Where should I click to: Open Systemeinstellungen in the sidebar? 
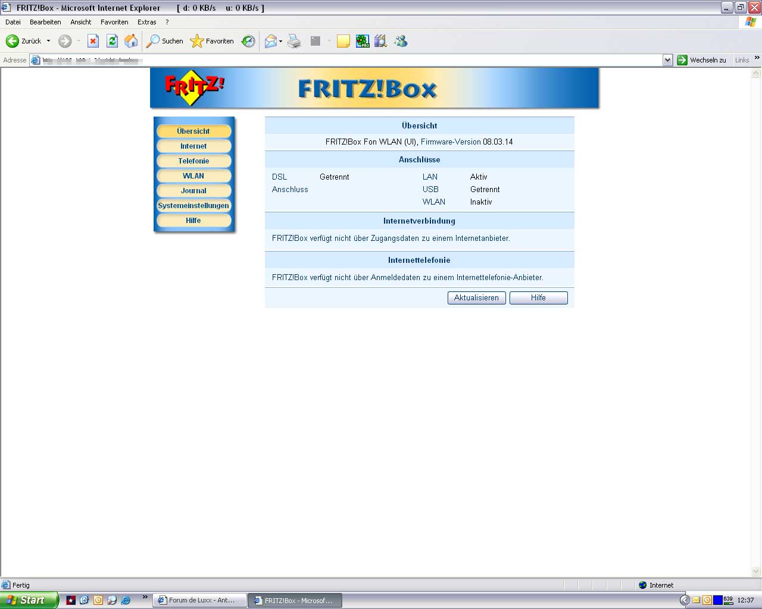193,206
